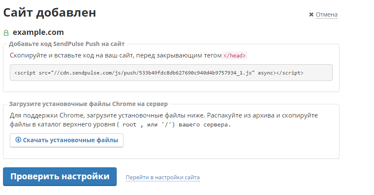Image resolution: width=374 pixels, height=195 pixels.
Task: Click the green padlock icon beside example.com
Action: click(x=6, y=33)
